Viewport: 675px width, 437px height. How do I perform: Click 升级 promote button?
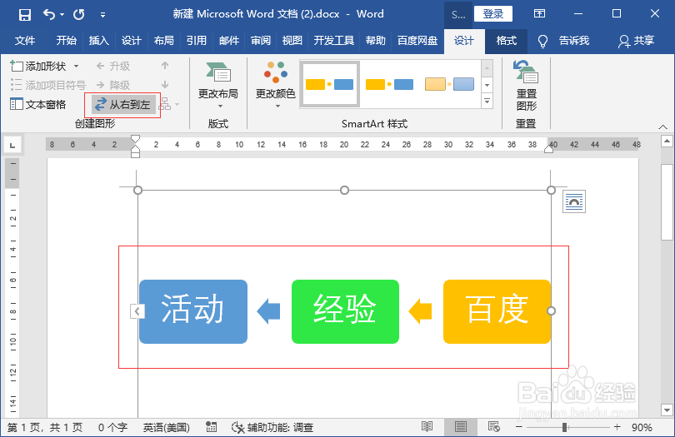[x=112, y=67]
